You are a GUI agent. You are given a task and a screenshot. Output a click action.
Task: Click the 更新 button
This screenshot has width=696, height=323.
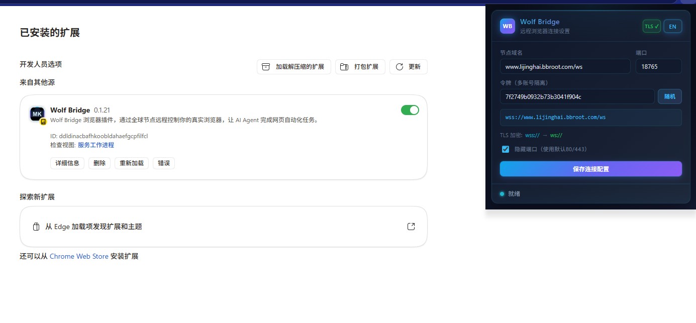click(409, 67)
